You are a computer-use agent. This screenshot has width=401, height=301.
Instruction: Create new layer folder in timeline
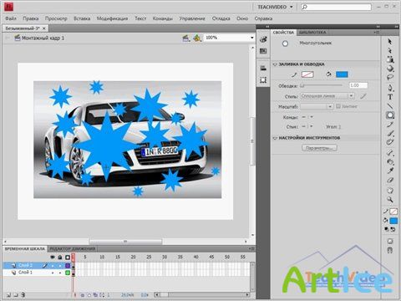click(16, 294)
